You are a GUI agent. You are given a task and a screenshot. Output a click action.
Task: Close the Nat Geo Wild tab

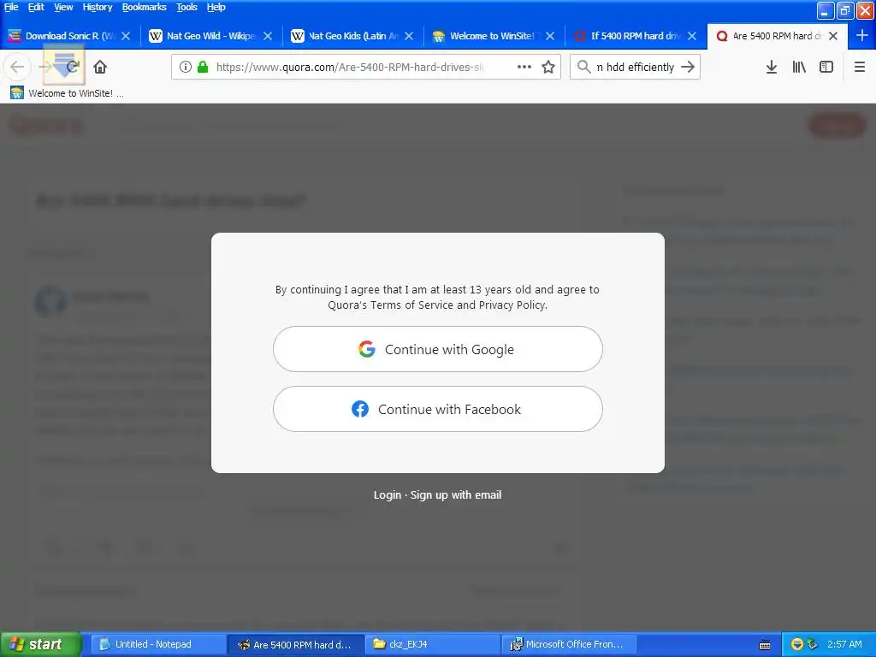click(x=268, y=36)
